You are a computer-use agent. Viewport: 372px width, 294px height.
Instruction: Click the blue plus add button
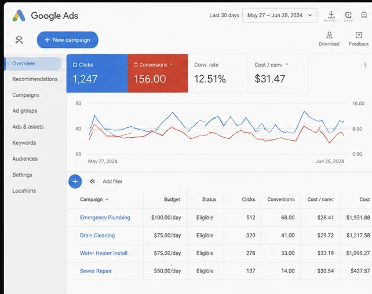(75, 182)
